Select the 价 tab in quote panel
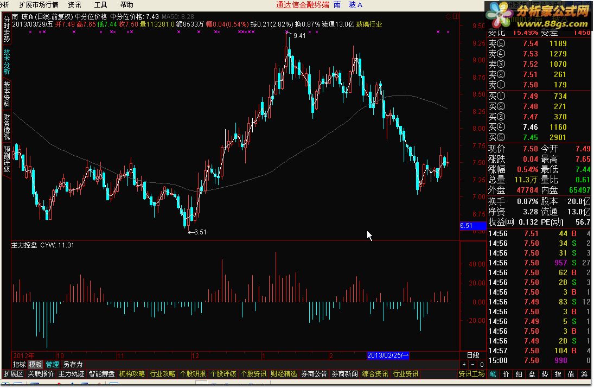594x388 pixels. click(506, 374)
